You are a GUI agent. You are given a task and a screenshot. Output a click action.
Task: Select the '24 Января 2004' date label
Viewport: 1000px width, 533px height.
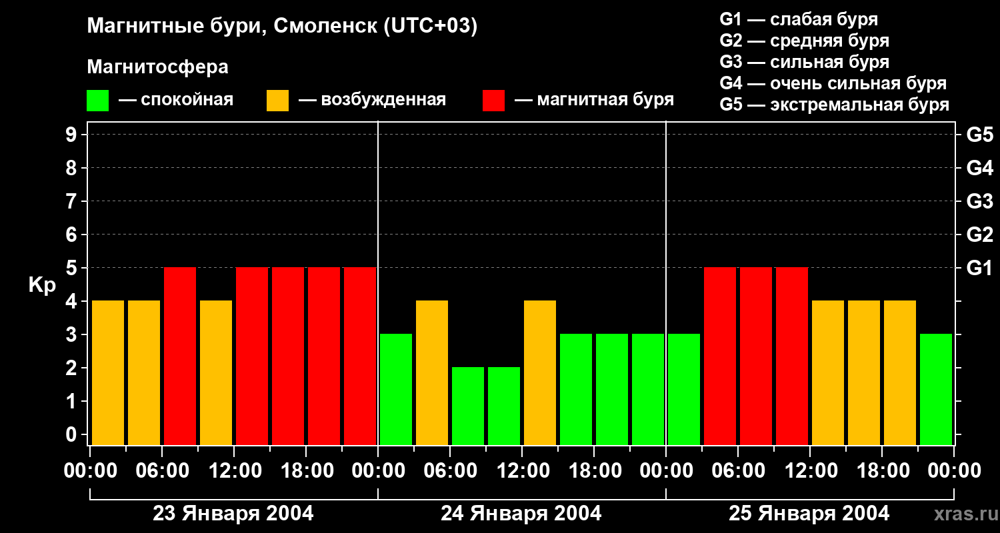coord(521,514)
